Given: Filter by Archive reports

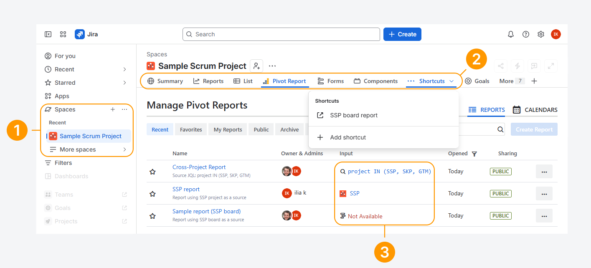Looking at the screenshot, I should pos(289,129).
